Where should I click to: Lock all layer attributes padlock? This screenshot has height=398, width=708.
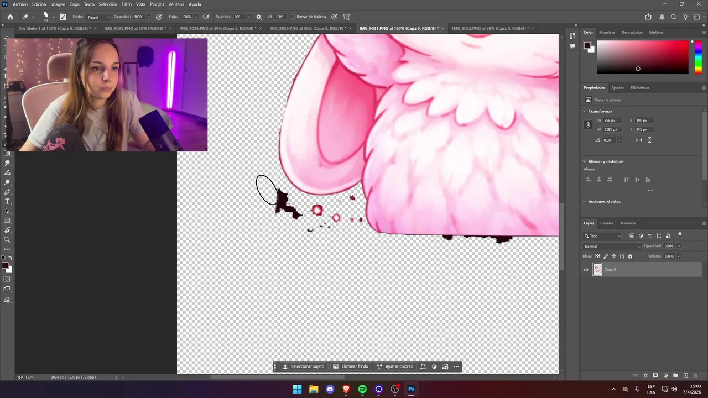point(630,256)
